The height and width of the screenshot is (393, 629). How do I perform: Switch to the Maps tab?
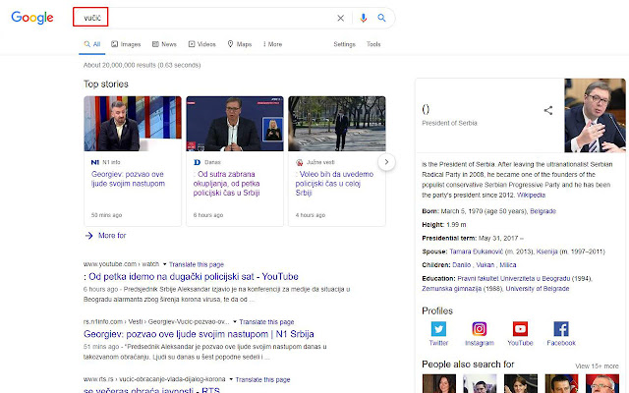coord(240,44)
